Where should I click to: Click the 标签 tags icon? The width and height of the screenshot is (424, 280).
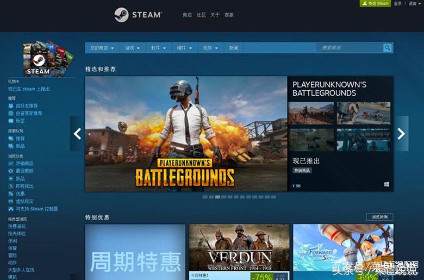(x=11, y=121)
